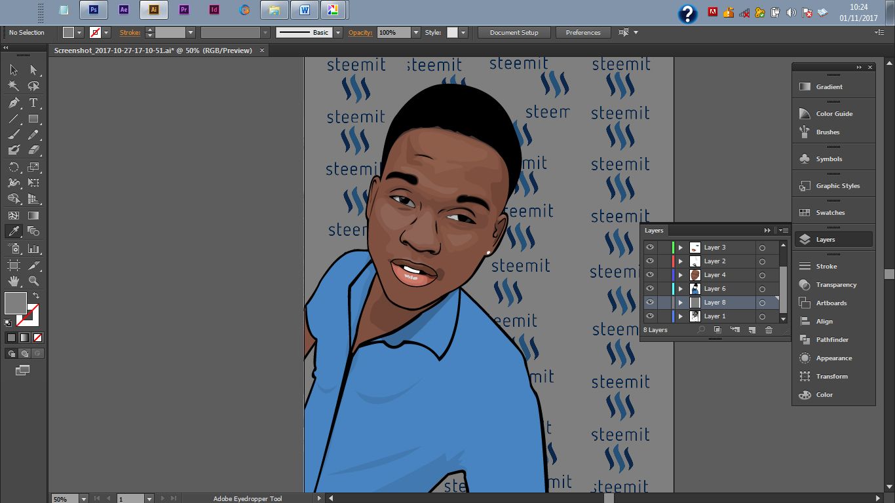The height and width of the screenshot is (503, 895).
Task: Click the Document Setup button
Action: click(514, 33)
